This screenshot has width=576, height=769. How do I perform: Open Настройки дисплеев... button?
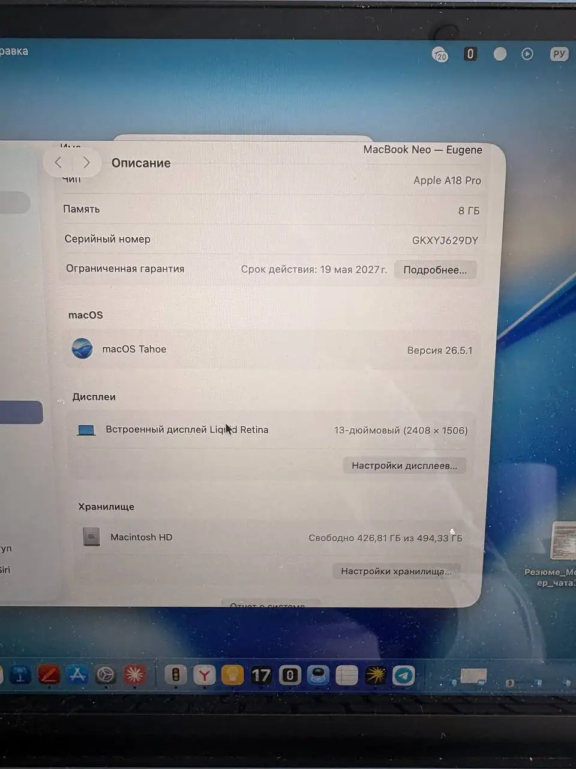(404, 466)
